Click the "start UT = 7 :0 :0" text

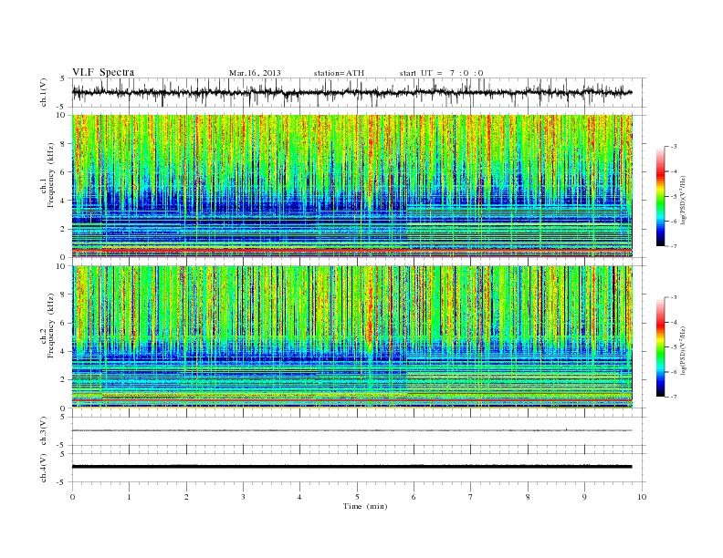[x=441, y=73]
